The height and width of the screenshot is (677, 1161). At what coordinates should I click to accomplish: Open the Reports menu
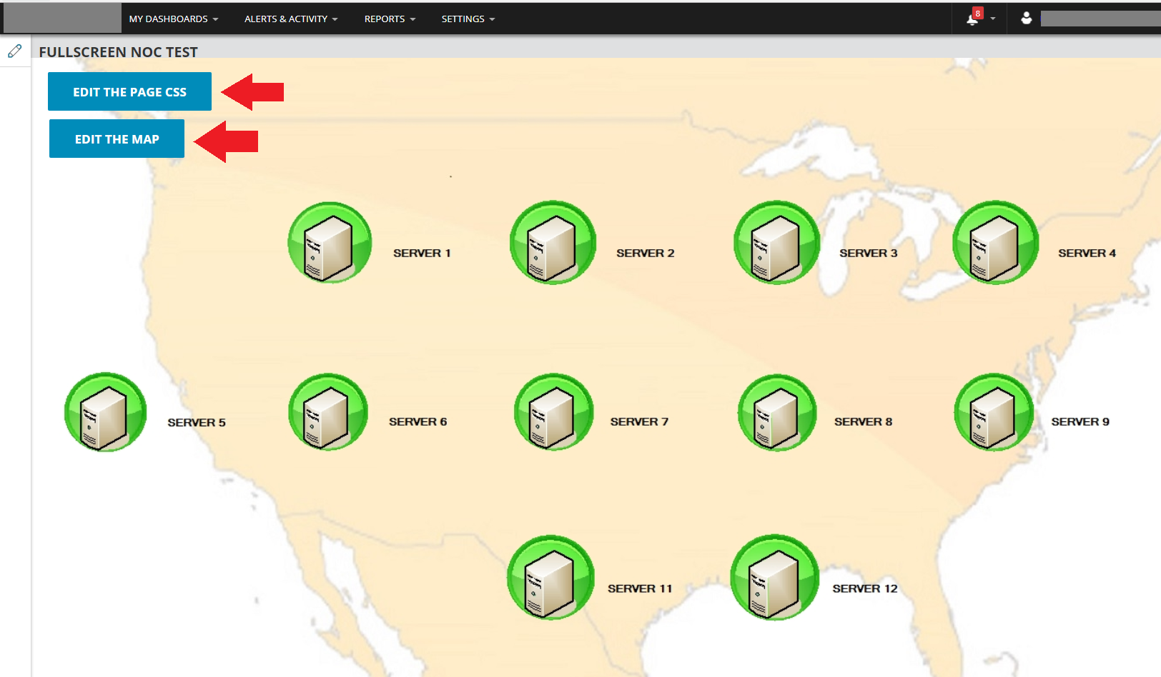390,19
